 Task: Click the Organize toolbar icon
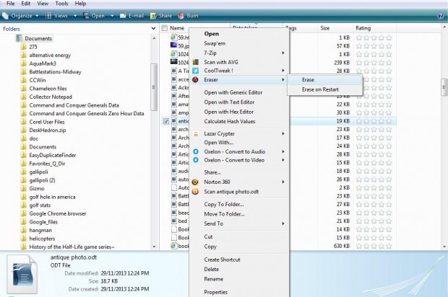[5, 16]
